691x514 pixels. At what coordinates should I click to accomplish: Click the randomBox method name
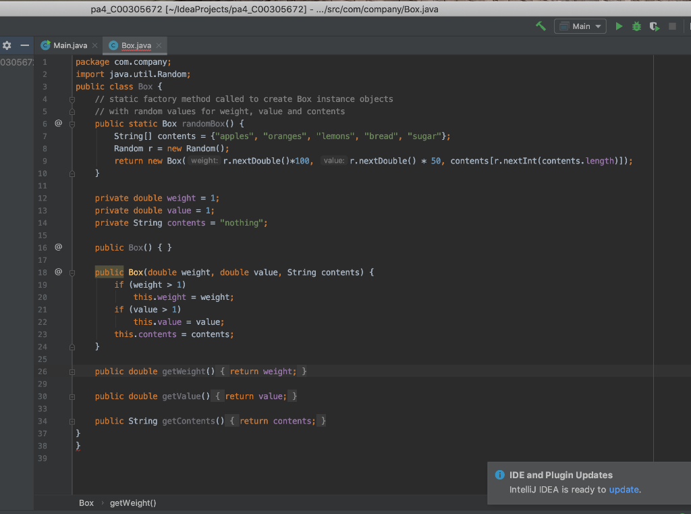[203, 124]
